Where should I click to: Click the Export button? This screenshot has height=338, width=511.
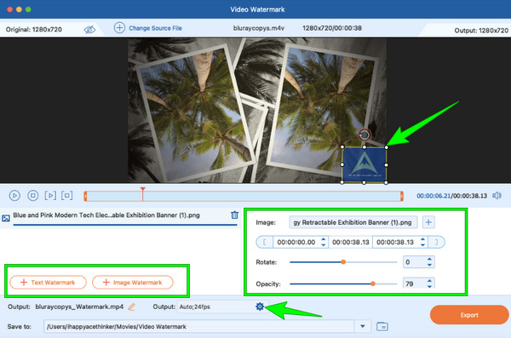click(x=469, y=315)
